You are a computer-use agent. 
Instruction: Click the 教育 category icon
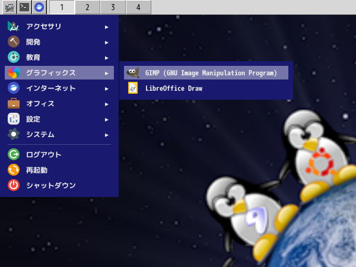14,57
